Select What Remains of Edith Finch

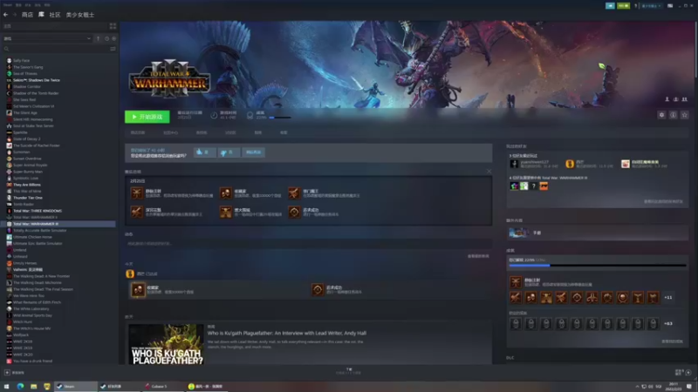pyautogui.click(x=37, y=302)
